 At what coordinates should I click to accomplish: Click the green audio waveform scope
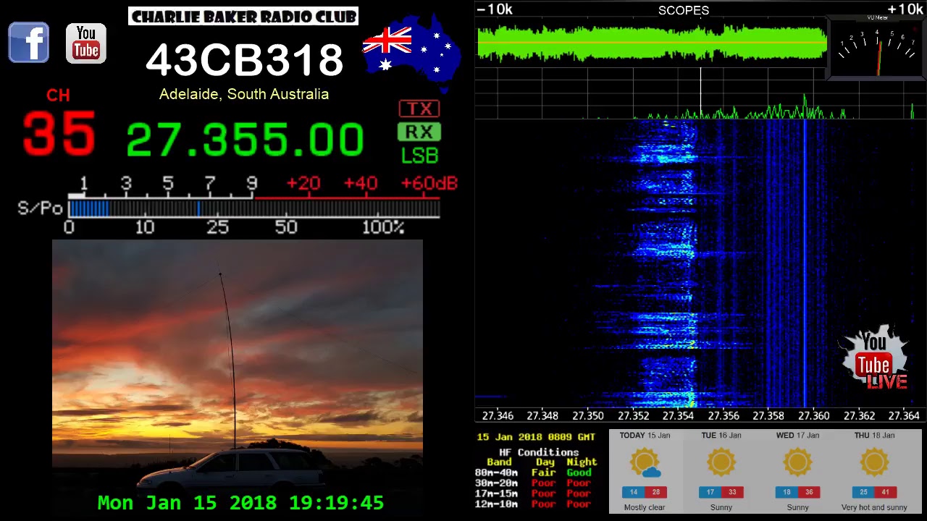[652, 43]
